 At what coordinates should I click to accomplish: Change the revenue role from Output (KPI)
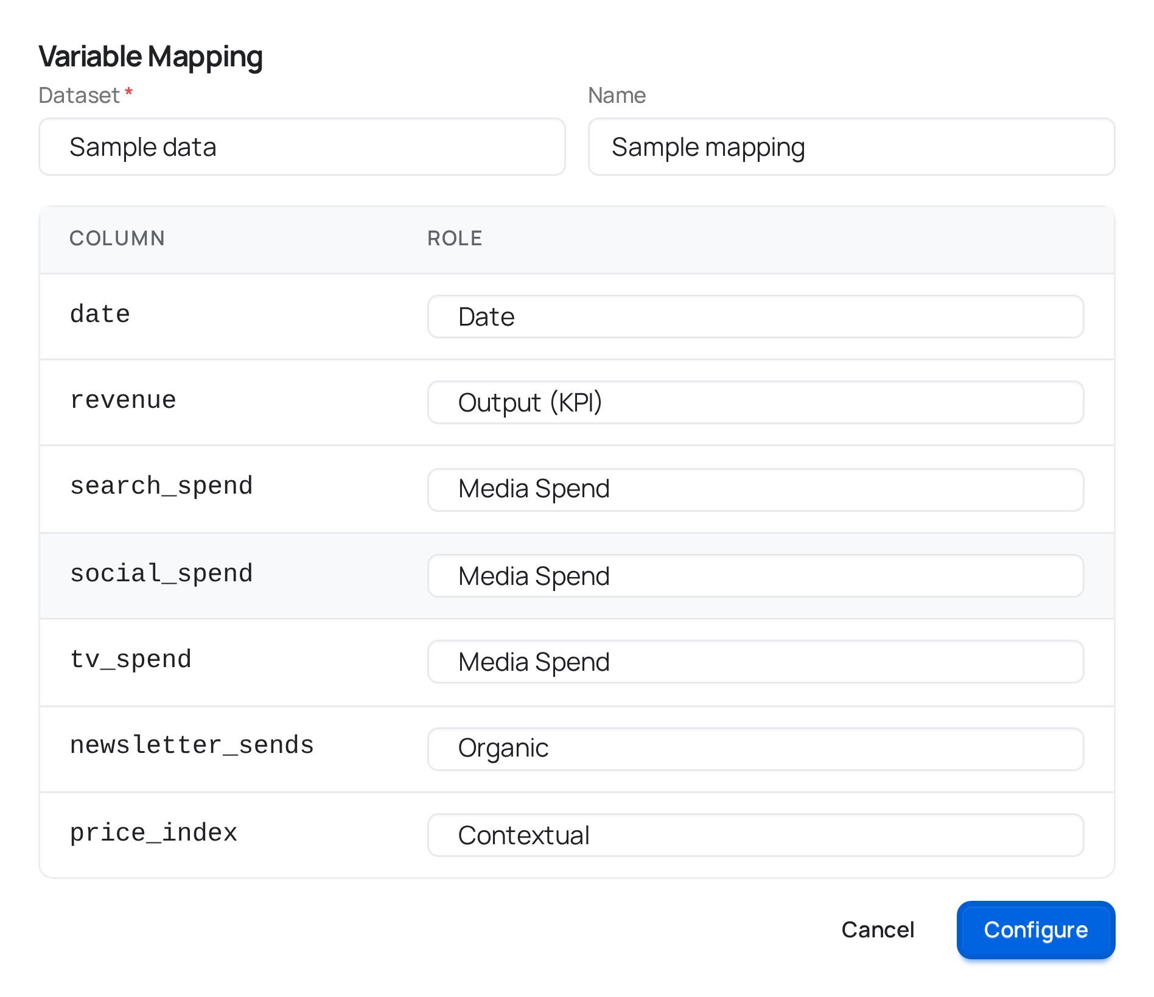[755, 402]
